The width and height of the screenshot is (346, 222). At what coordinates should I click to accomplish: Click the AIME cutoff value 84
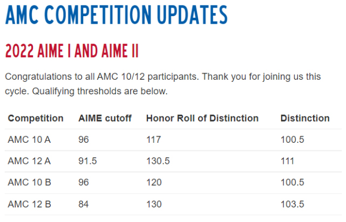(84, 204)
